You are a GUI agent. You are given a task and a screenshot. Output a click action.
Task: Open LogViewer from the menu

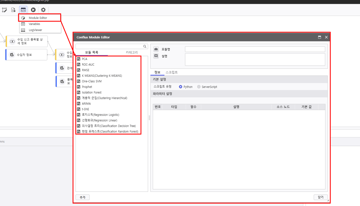coord(35,30)
